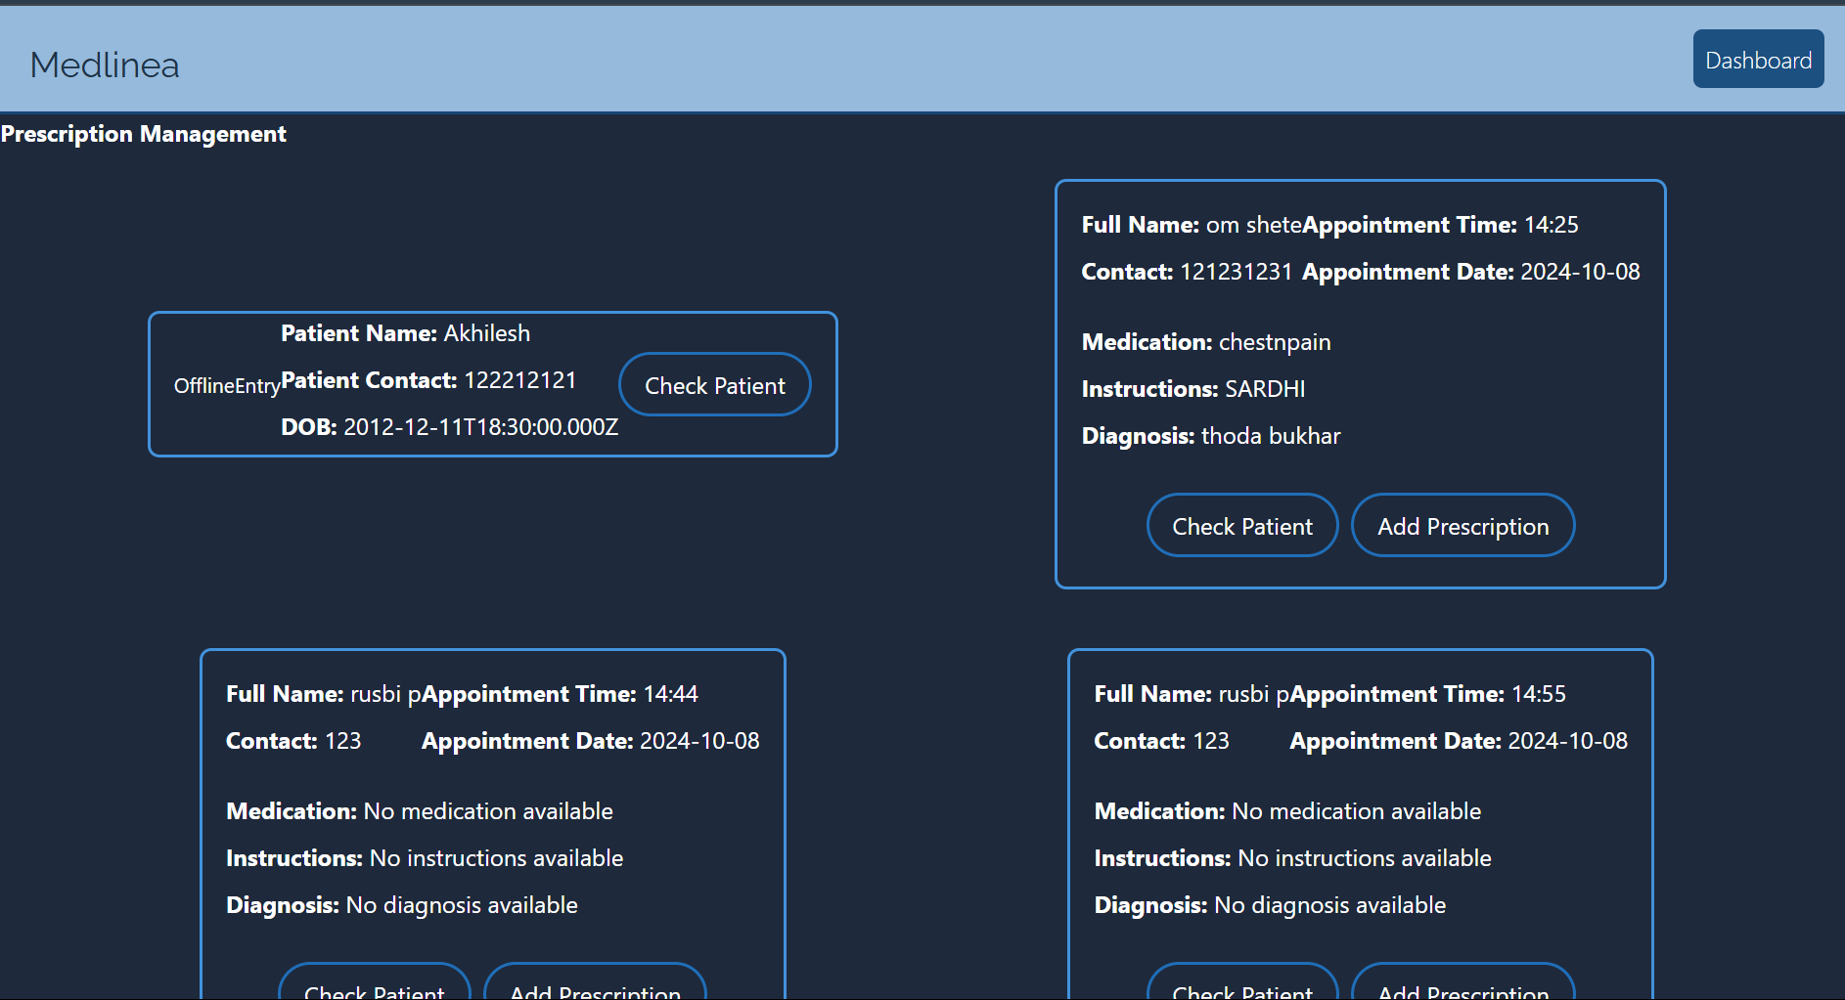
Task: Check Patient for rusbi p 14:55 appointment
Action: pyautogui.click(x=1242, y=982)
